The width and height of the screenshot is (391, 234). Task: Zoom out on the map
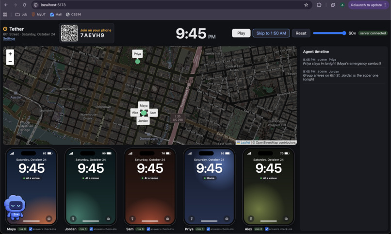pyautogui.click(x=10, y=61)
